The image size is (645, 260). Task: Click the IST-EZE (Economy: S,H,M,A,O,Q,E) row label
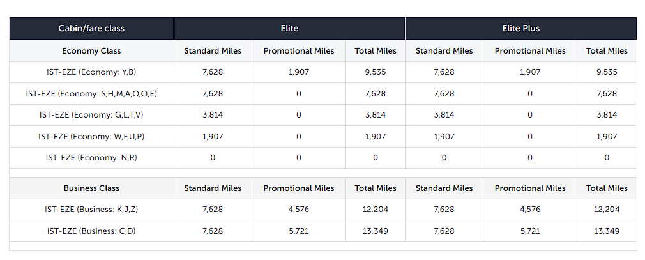pos(91,94)
